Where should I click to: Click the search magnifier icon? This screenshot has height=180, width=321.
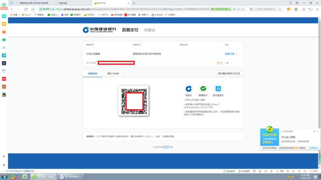[280, 9]
